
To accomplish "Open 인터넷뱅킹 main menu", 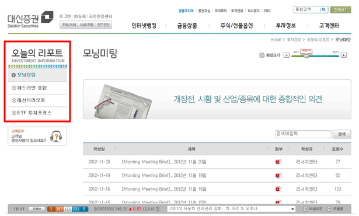I will [144, 26].
